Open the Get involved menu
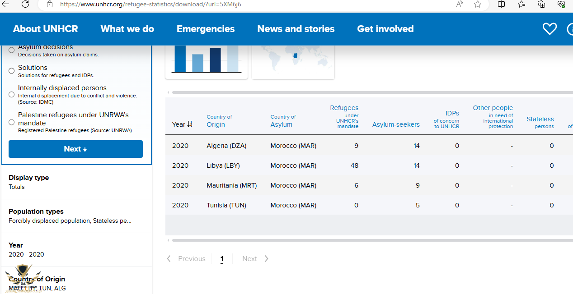573x294 pixels. 385,29
